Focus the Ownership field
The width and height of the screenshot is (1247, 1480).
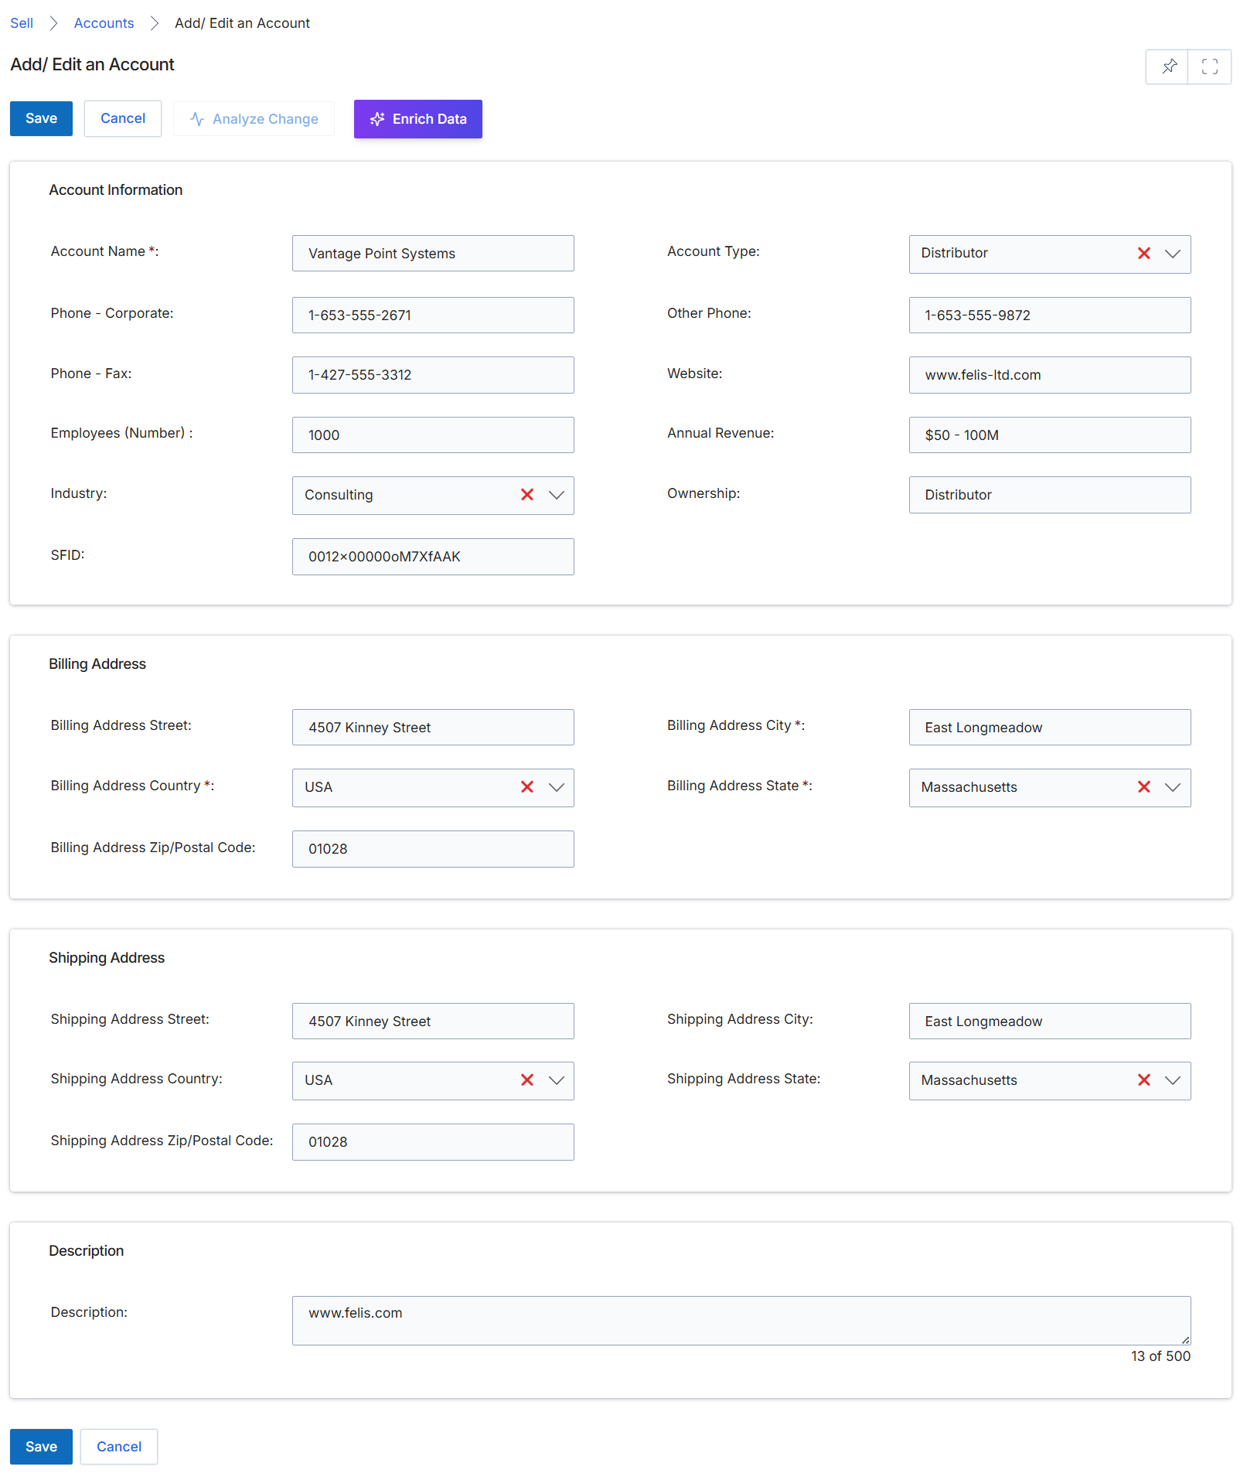(1050, 495)
